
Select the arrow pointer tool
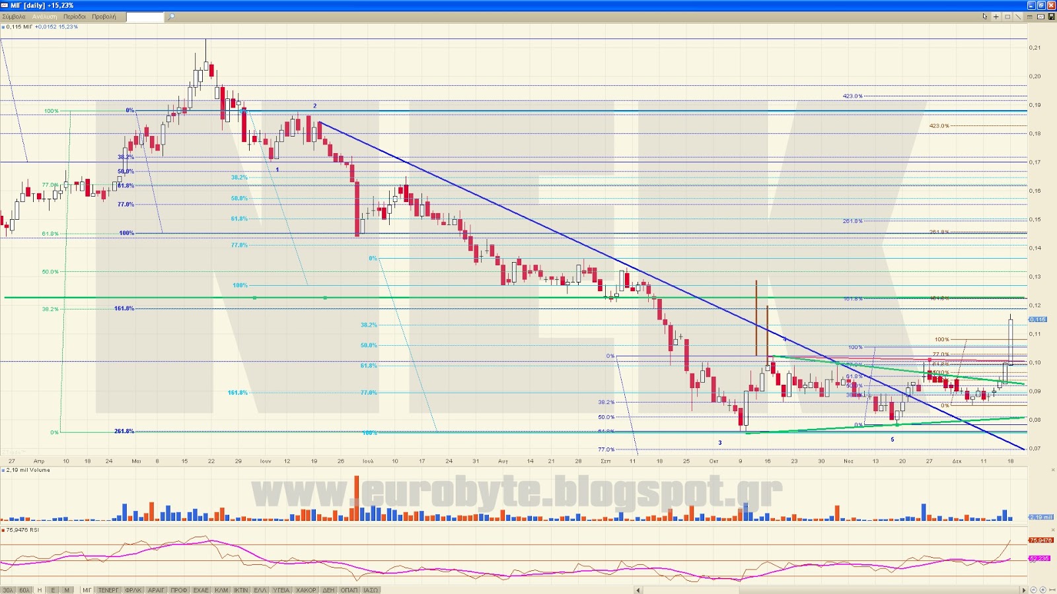[x=985, y=16]
